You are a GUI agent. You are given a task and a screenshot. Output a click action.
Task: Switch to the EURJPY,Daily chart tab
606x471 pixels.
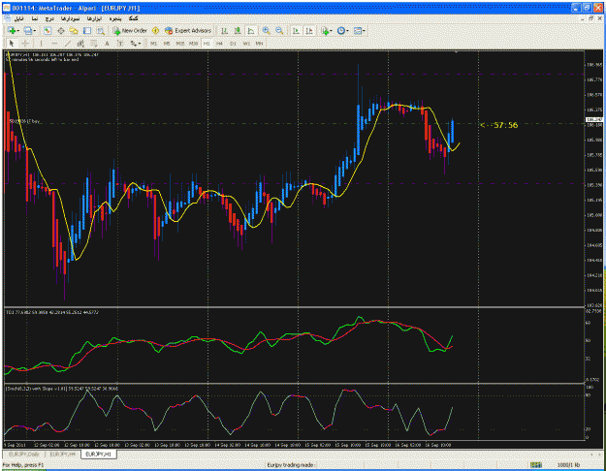point(24,455)
